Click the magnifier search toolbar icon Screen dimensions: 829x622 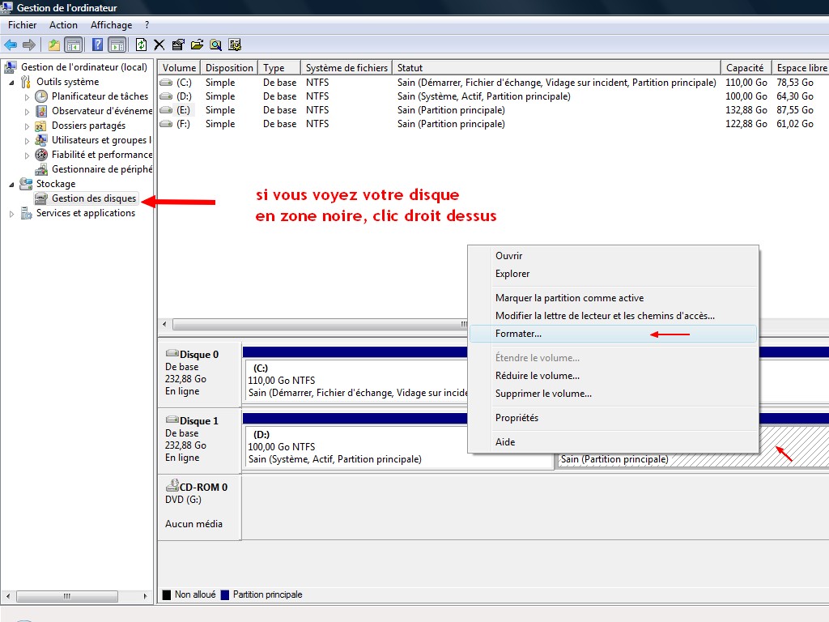[215, 45]
